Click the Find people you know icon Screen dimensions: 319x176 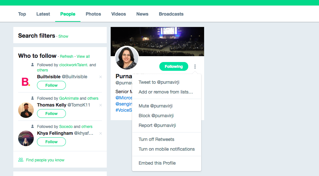21,160
